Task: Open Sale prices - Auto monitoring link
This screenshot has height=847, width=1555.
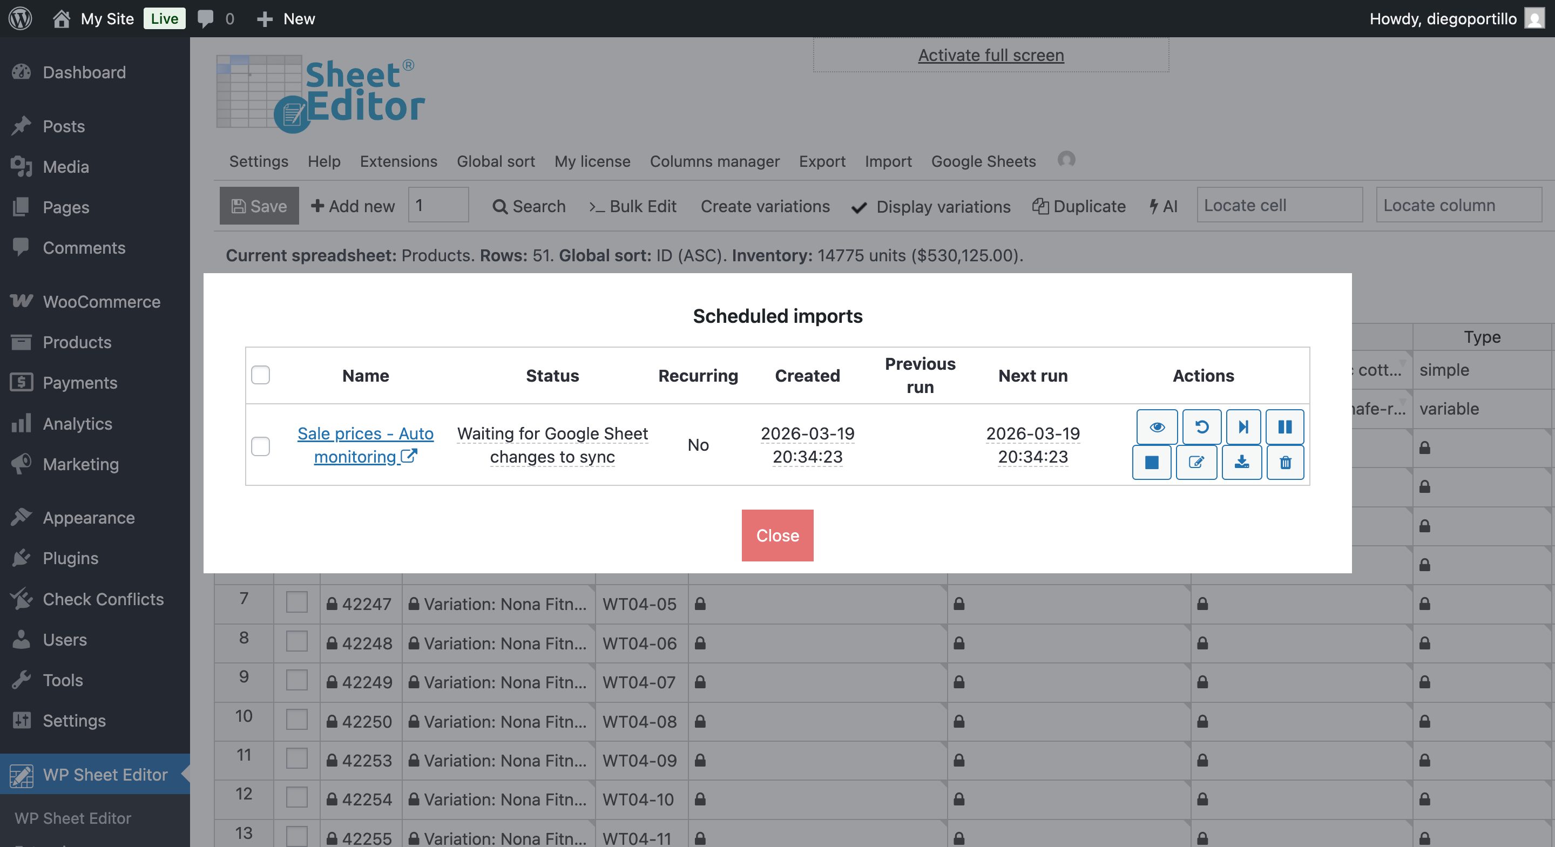Action: (x=365, y=444)
